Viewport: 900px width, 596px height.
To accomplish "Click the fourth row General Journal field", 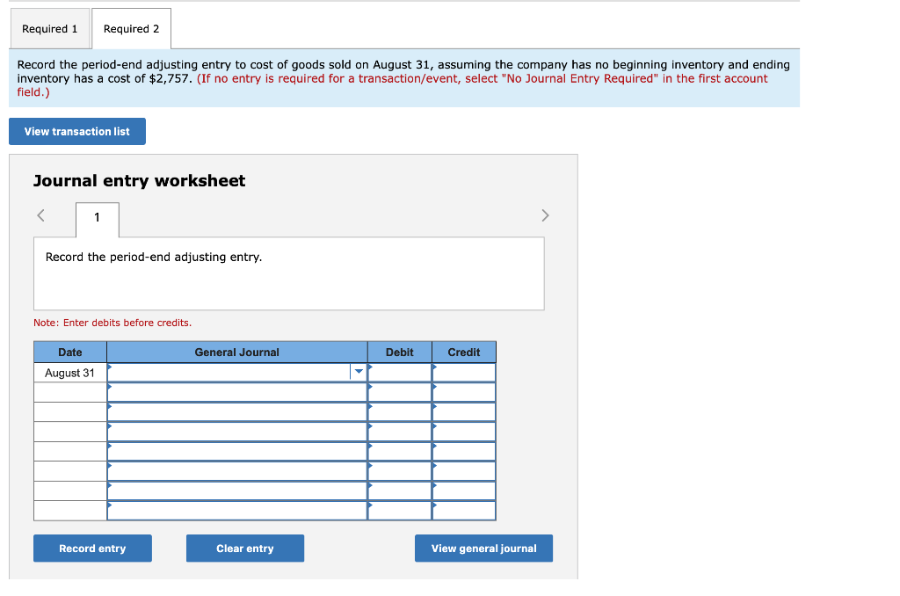I will (x=236, y=432).
